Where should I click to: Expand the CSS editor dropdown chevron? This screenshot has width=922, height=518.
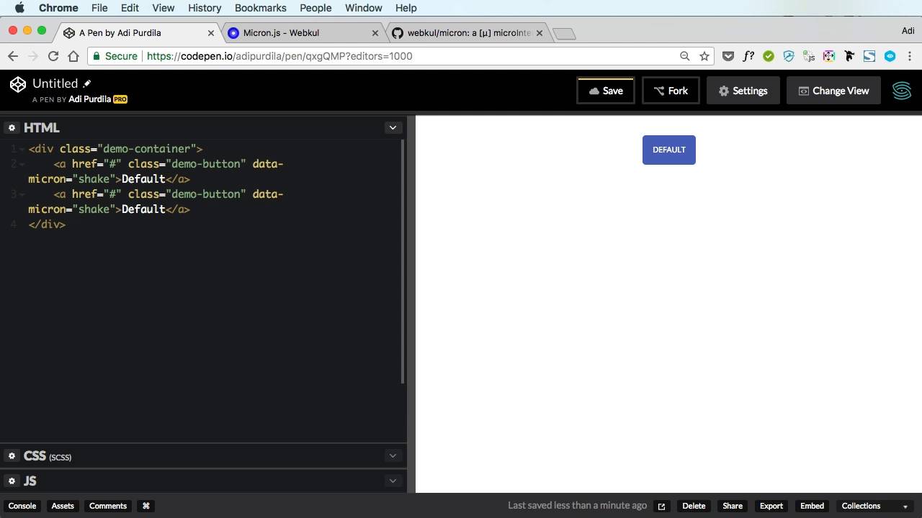(x=393, y=455)
